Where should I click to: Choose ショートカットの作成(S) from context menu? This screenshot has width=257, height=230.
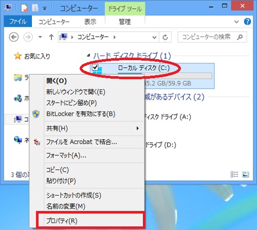94,195
